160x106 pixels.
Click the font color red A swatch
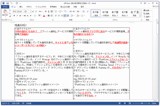tap(44, 16)
